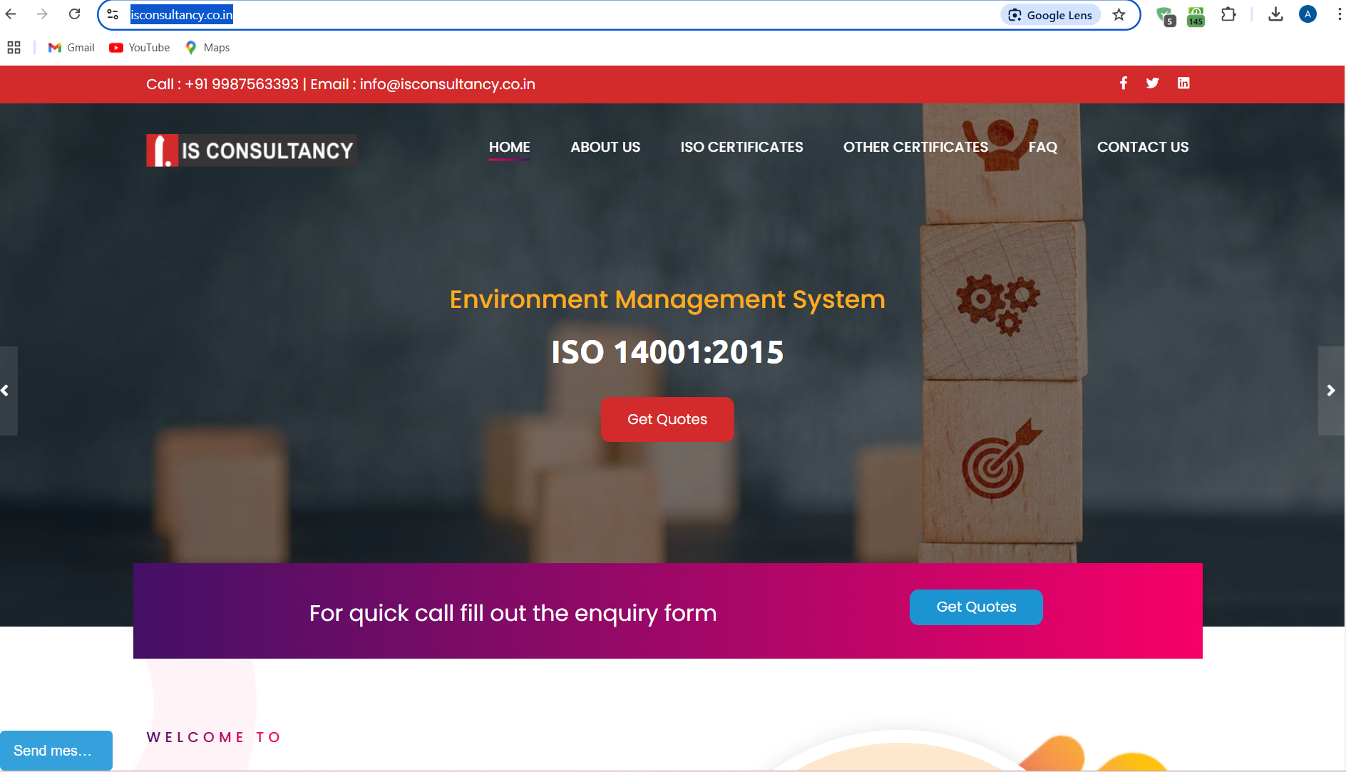Open the apps grid in bookmarks bar
Viewport: 1346px width, 772px height.
pos(14,48)
